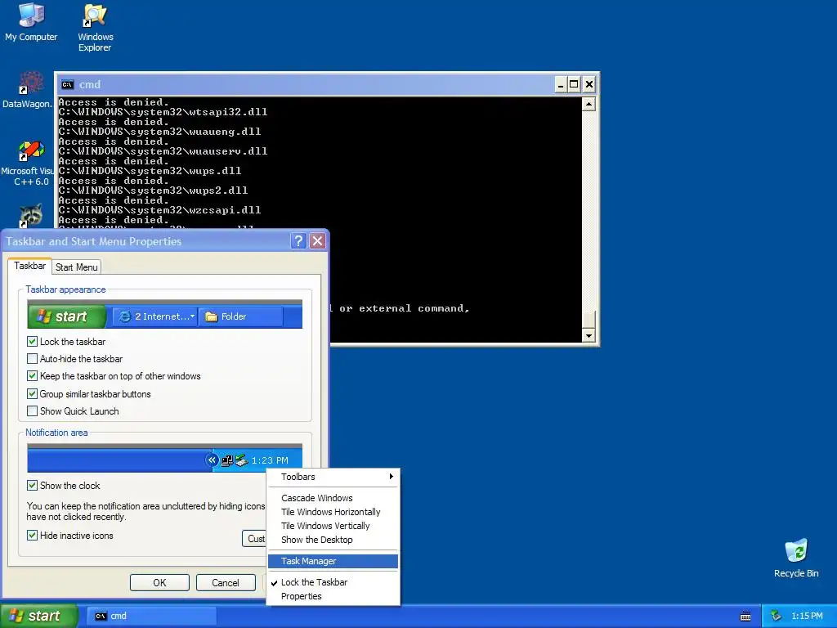
Task: Open Task Manager from context menu
Action: point(333,561)
